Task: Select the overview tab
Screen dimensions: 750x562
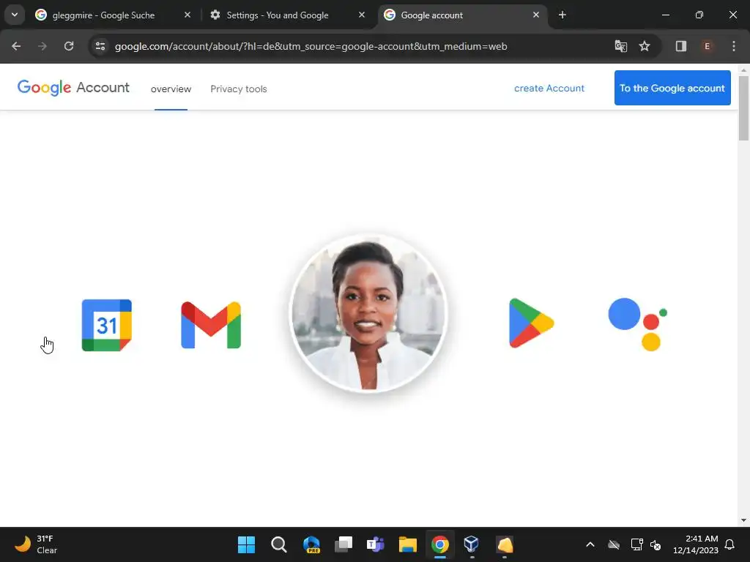Action: click(x=171, y=89)
